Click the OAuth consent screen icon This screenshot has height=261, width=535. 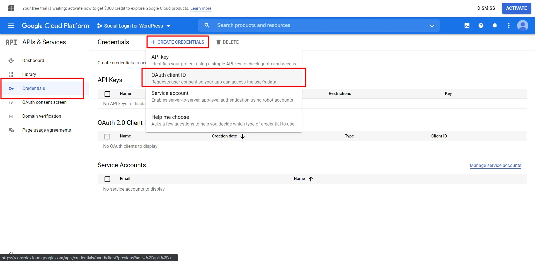tap(11, 102)
